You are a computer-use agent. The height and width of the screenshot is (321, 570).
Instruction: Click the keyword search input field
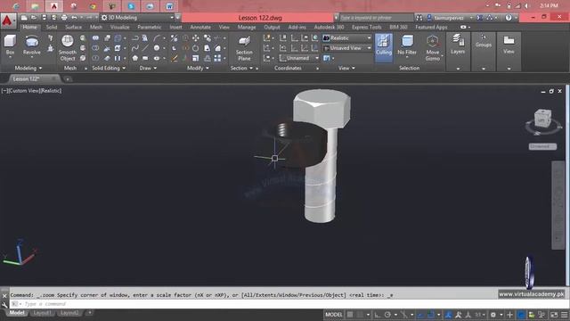click(x=376, y=18)
